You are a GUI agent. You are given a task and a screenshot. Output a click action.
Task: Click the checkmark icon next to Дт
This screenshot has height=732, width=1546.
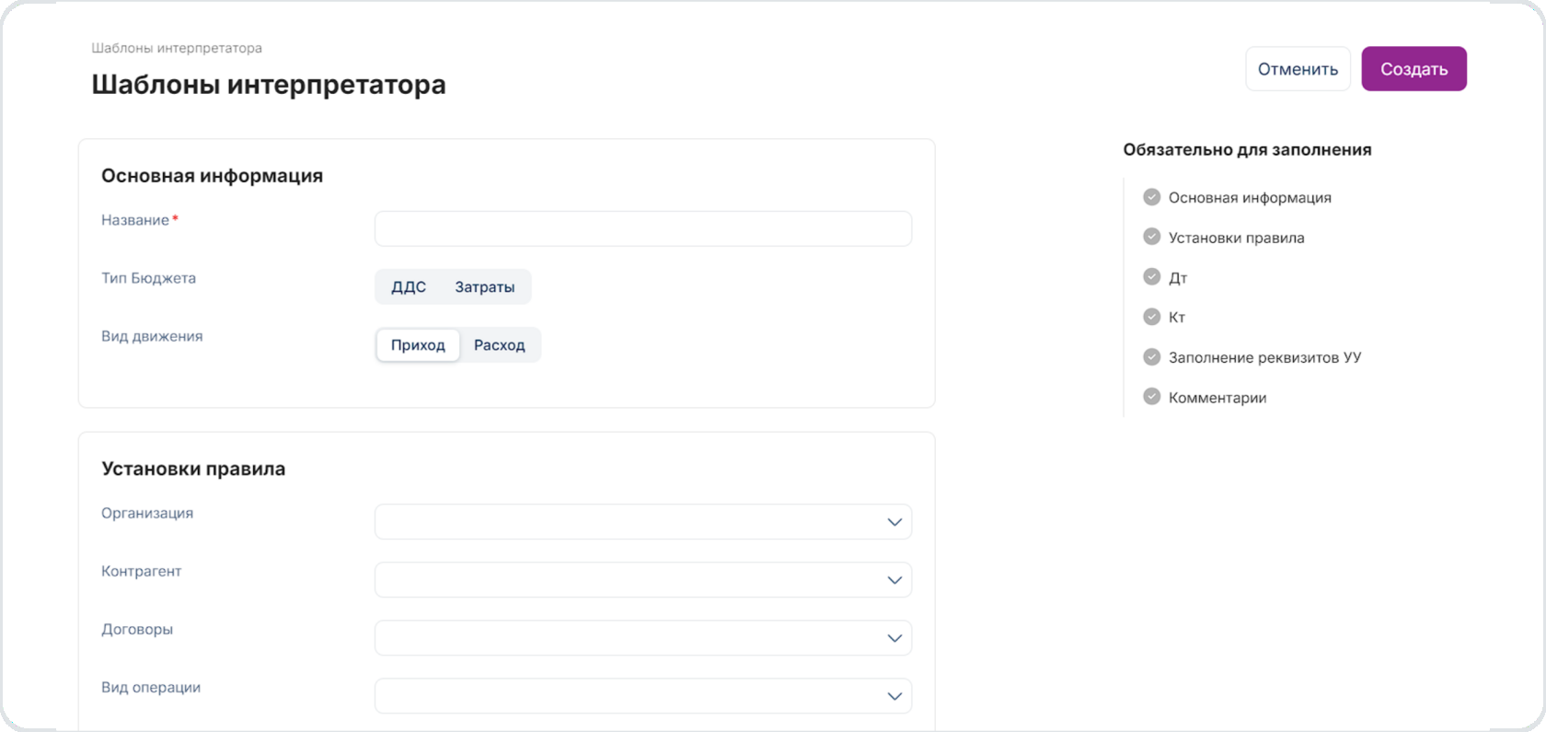click(x=1151, y=276)
